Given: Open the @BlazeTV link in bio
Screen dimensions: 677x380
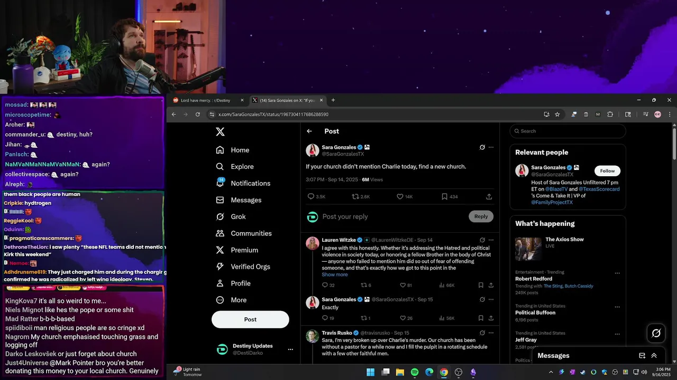Looking at the screenshot, I should [556, 189].
